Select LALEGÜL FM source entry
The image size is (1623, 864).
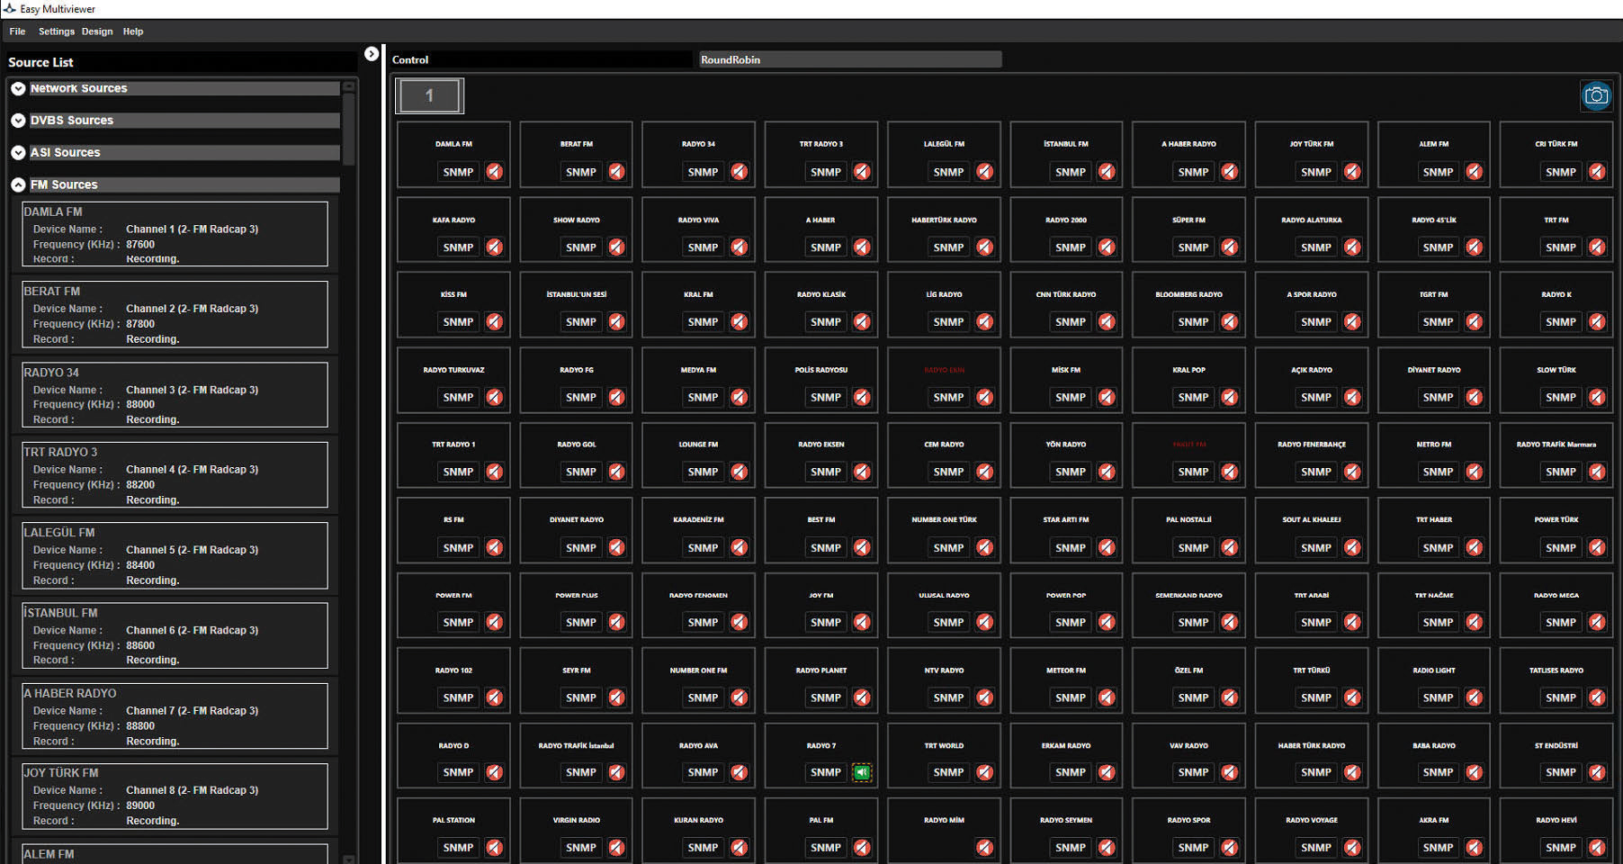175,555
